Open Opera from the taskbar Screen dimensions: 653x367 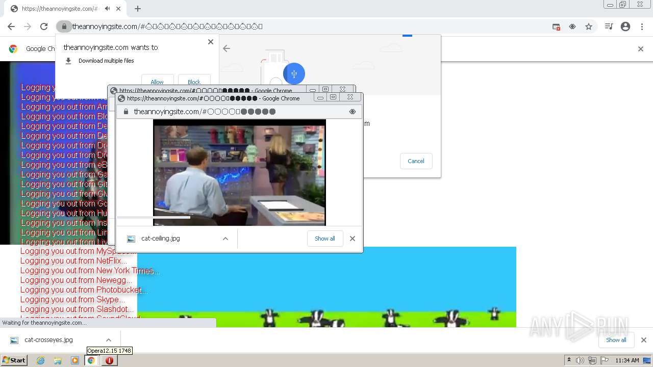coord(109,360)
